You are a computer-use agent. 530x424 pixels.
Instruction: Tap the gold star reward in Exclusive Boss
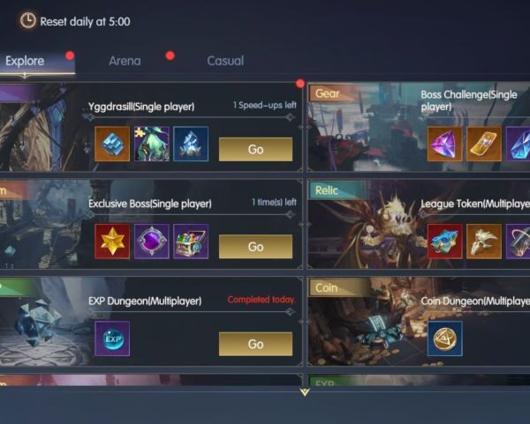pyautogui.click(x=112, y=242)
